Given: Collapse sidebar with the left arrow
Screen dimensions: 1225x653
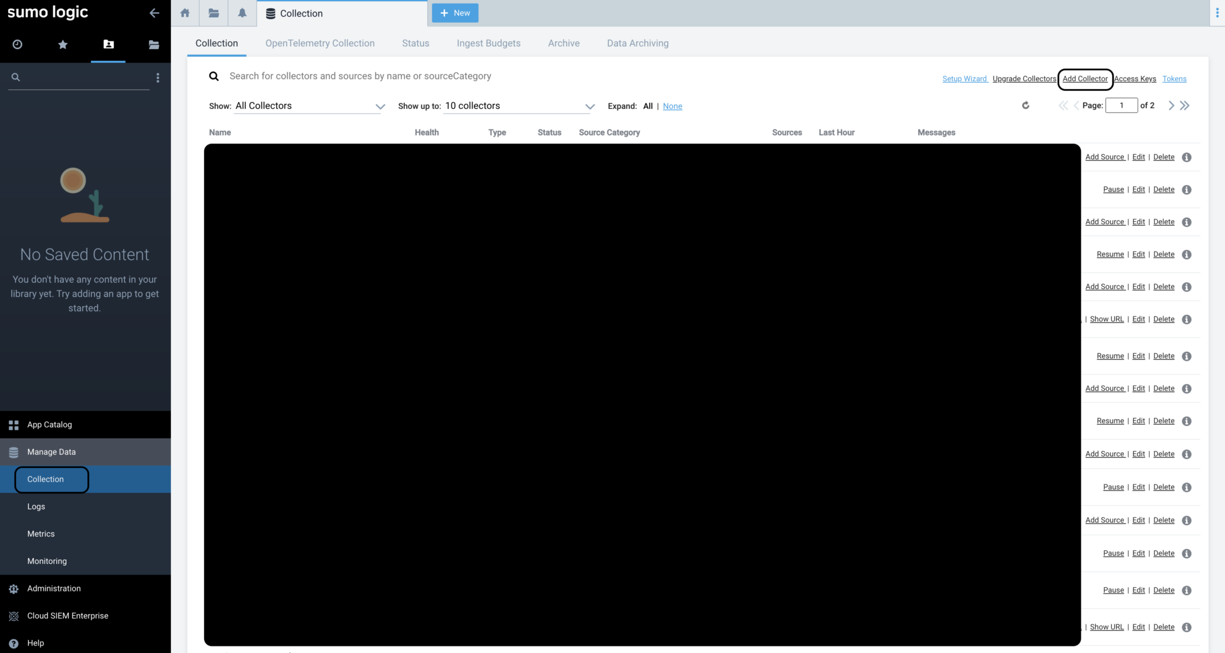Looking at the screenshot, I should coord(154,13).
